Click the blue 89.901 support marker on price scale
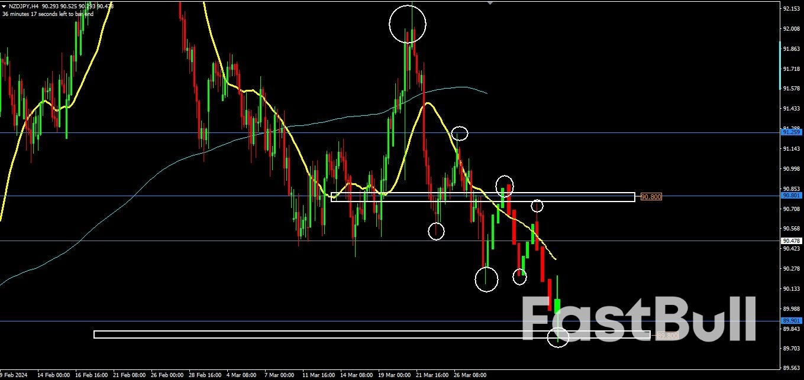804x380 pixels. (x=792, y=321)
